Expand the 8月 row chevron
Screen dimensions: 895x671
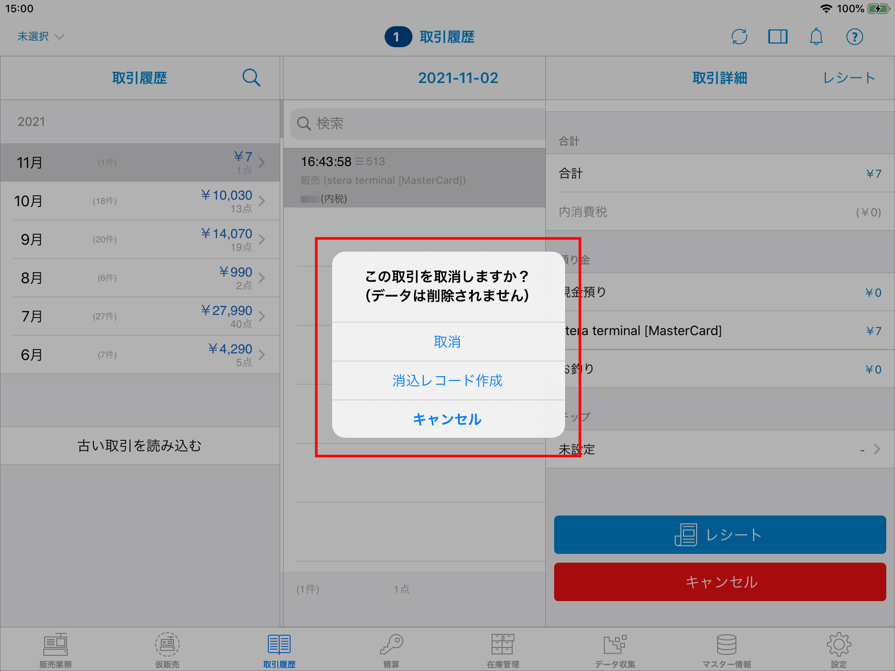(x=262, y=278)
